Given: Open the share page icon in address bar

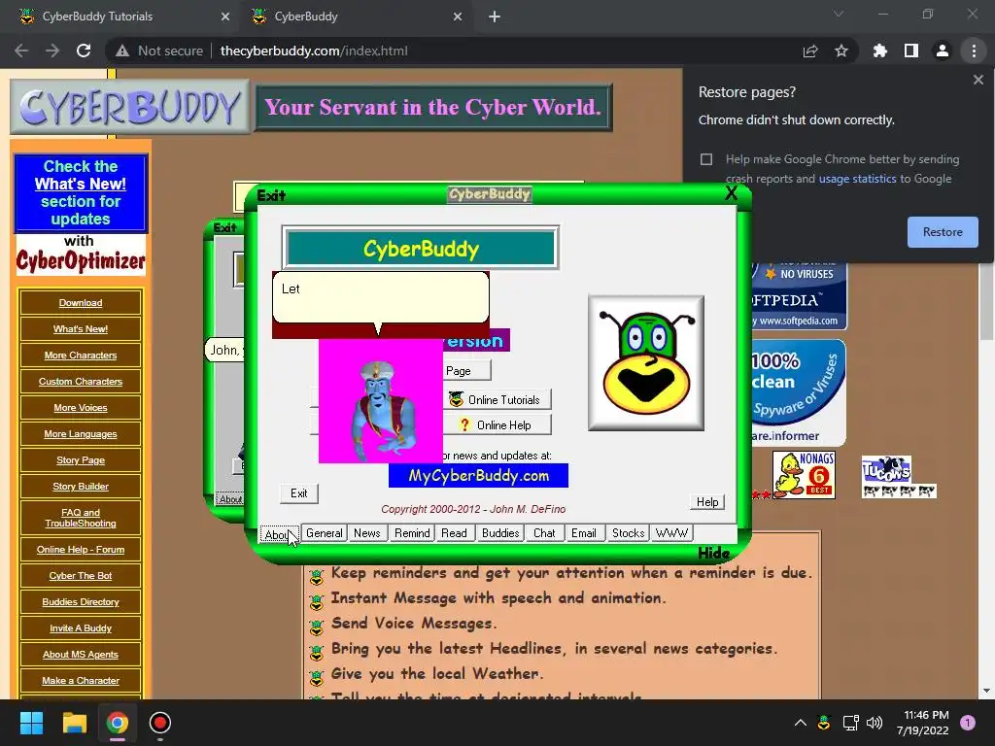Looking at the screenshot, I should coord(810,51).
